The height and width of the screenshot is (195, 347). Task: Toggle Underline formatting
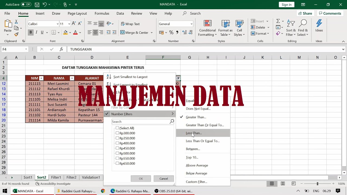tap(42, 32)
